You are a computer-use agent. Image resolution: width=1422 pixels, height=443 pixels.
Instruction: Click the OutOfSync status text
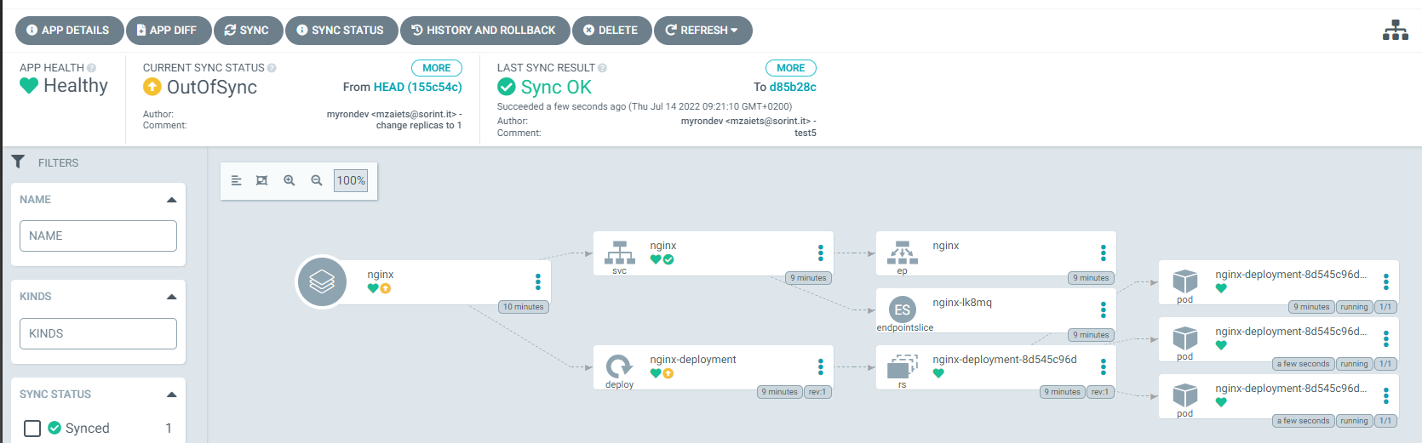212,87
